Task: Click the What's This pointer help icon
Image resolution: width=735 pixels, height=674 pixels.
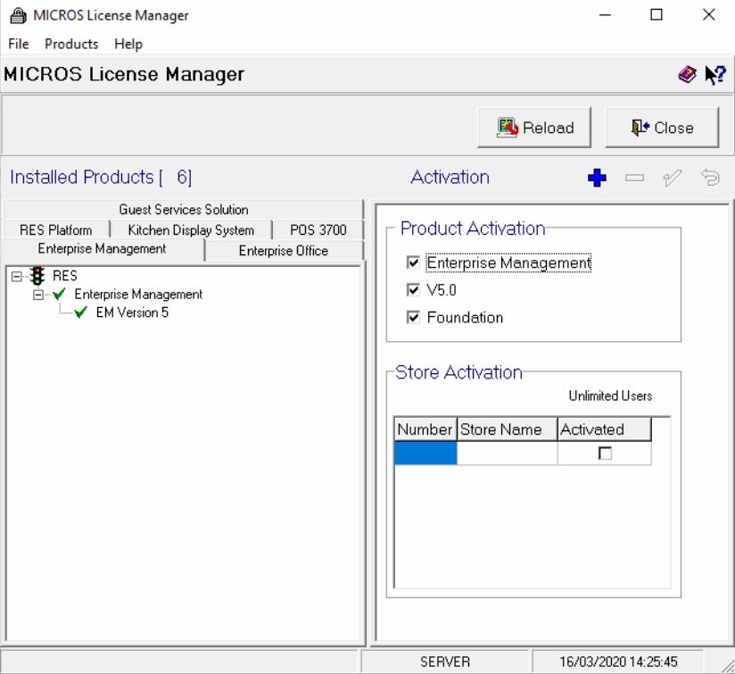Action: pyautogui.click(x=715, y=75)
